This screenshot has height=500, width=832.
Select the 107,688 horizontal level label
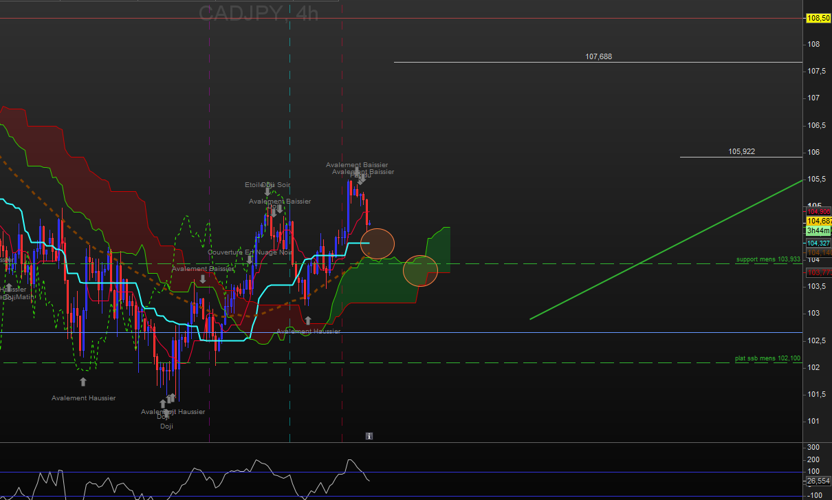598,57
